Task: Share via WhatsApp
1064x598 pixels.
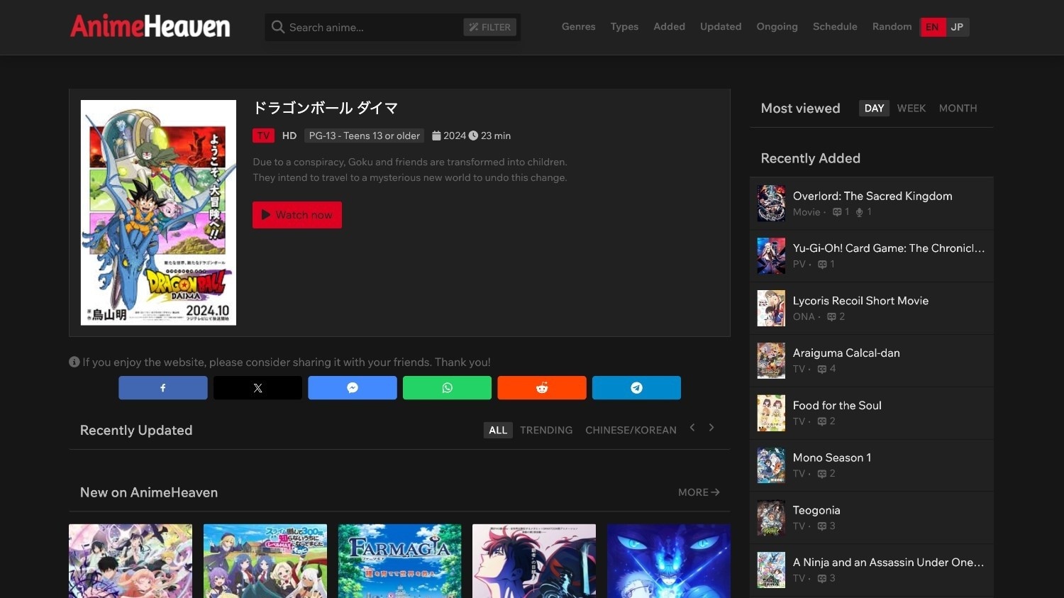Action: [x=447, y=388]
